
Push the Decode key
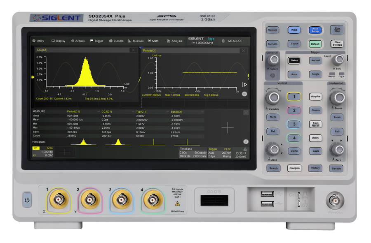[336, 169]
